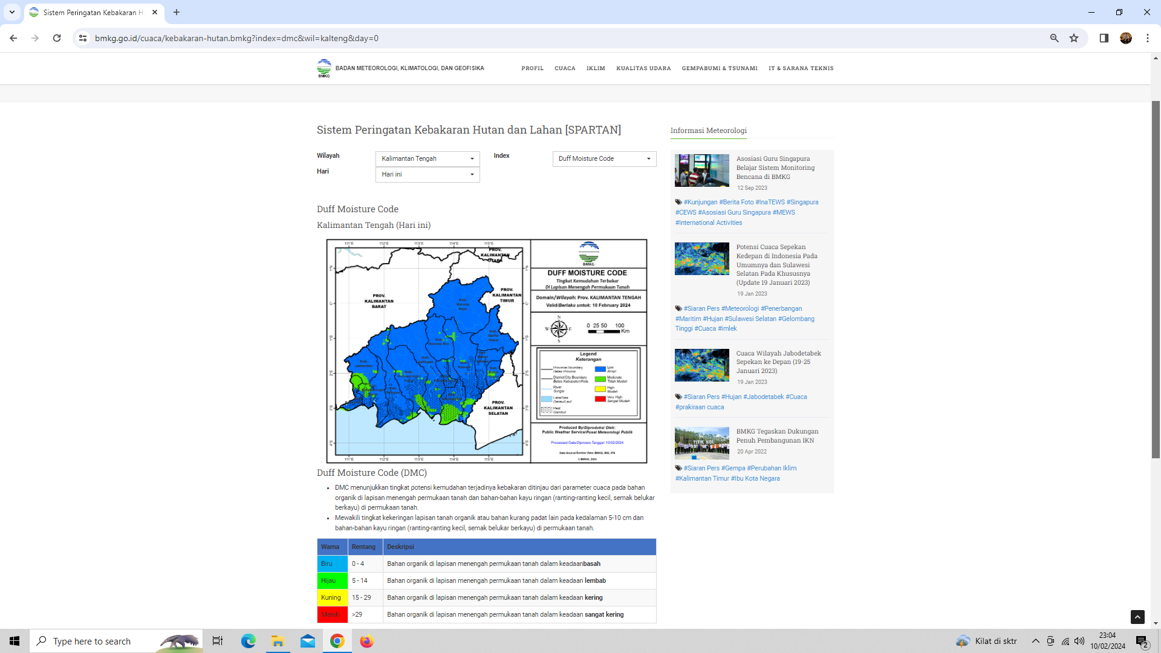This screenshot has height=653, width=1161.
Task: Open the browser side panel icon
Action: click(1104, 38)
